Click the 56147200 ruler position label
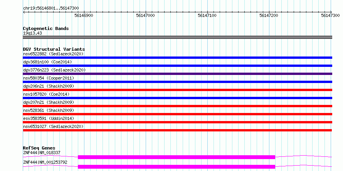The width and height of the screenshot is (343, 171). (x=269, y=15)
